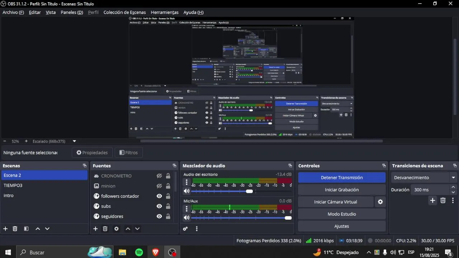The width and height of the screenshot is (459, 258).
Task: Delete selected source with trash icon
Action: click(x=105, y=229)
